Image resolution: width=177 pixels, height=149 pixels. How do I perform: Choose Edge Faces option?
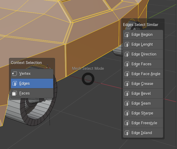tap(143, 64)
